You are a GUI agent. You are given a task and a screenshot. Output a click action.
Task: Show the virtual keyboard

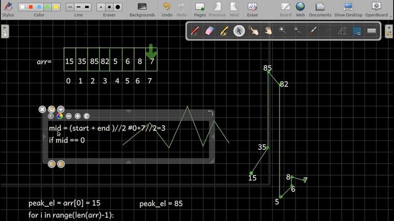(371, 31)
